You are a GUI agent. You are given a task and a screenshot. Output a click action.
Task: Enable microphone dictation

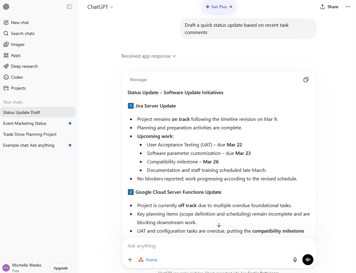[x=295, y=259]
